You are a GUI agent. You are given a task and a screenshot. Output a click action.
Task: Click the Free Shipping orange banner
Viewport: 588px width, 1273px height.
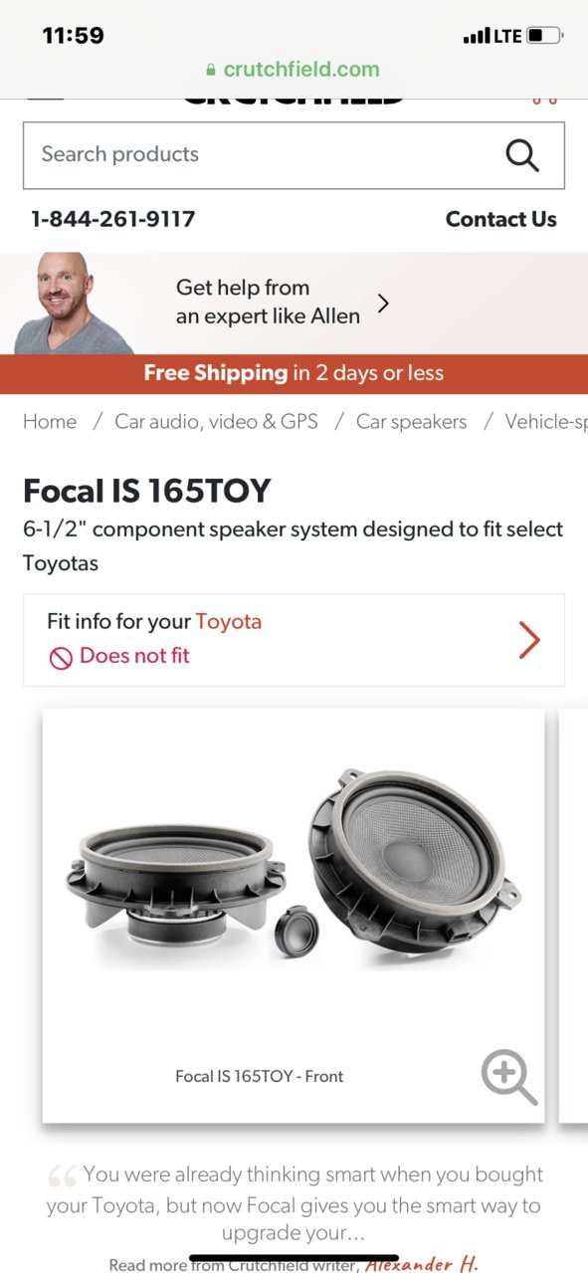pos(294,373)
